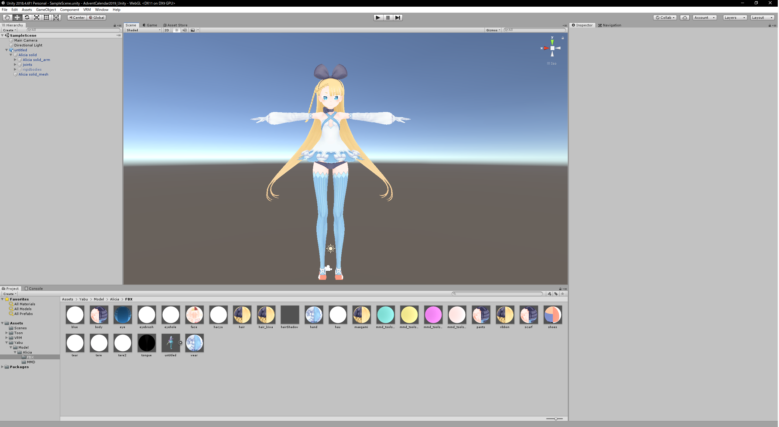This screenshot has width=779, height=427.
Task: Toggle pivot mode Center button
Action: click(x=77, y=18)
